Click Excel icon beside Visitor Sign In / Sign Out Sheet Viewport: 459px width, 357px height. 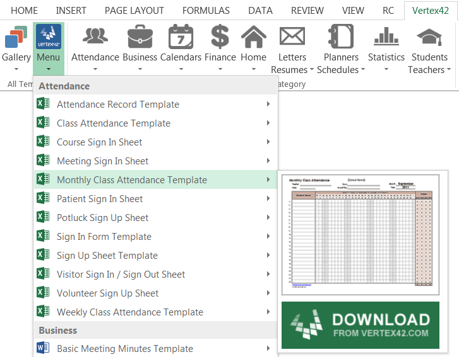pos(43,273)
